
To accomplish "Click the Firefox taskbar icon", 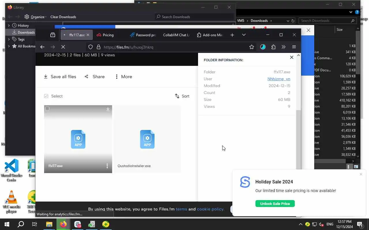I will coord(63,224).
